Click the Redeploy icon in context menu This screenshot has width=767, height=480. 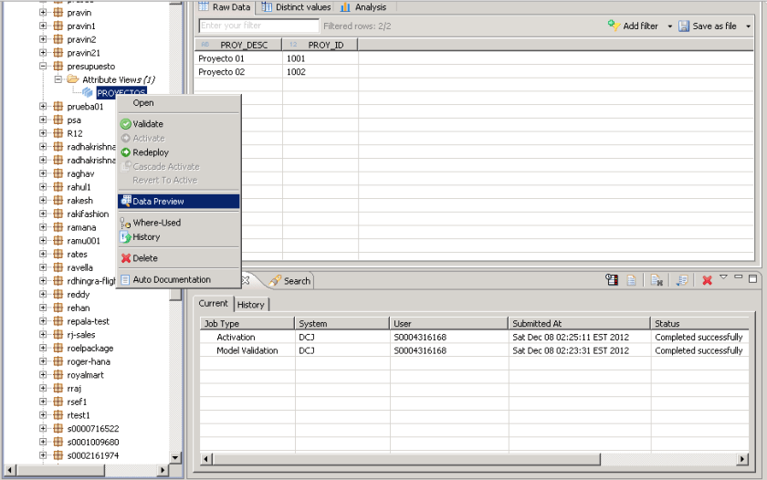pyautogui.click(x=125, y=152)
